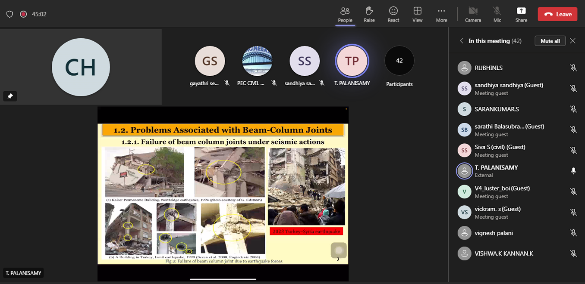This screenshot has width=585, height=284.
Task: Toggle the mic icon beside RUBHINI.S
Action: tap(573, 68)
